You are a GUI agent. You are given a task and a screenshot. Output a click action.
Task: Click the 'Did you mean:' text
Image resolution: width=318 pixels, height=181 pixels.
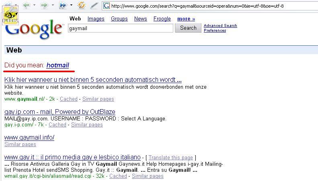coord(25,65)
